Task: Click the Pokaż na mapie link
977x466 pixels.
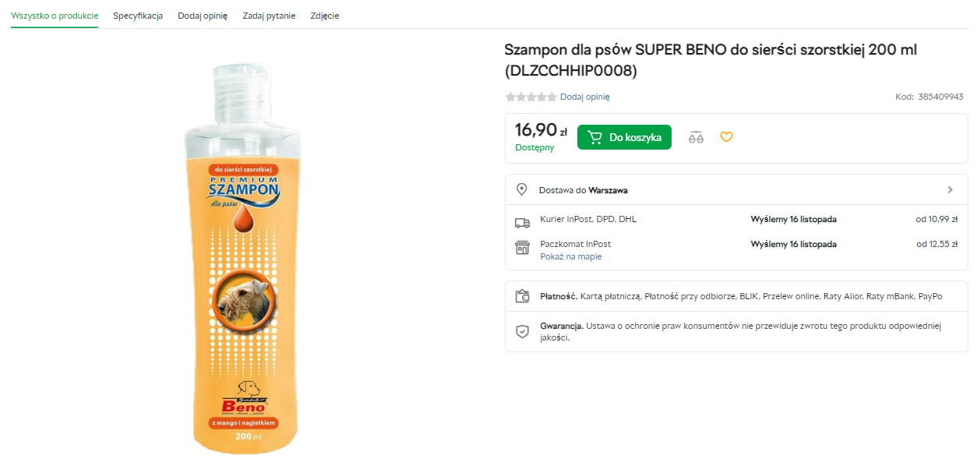Action: click(570, 256)
